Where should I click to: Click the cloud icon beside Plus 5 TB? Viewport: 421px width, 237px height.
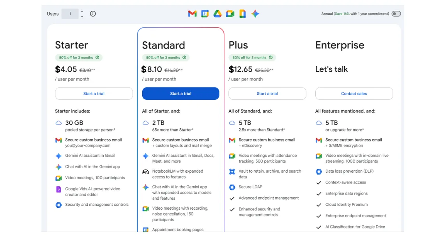pyautogui.click(x=232, y=123)
